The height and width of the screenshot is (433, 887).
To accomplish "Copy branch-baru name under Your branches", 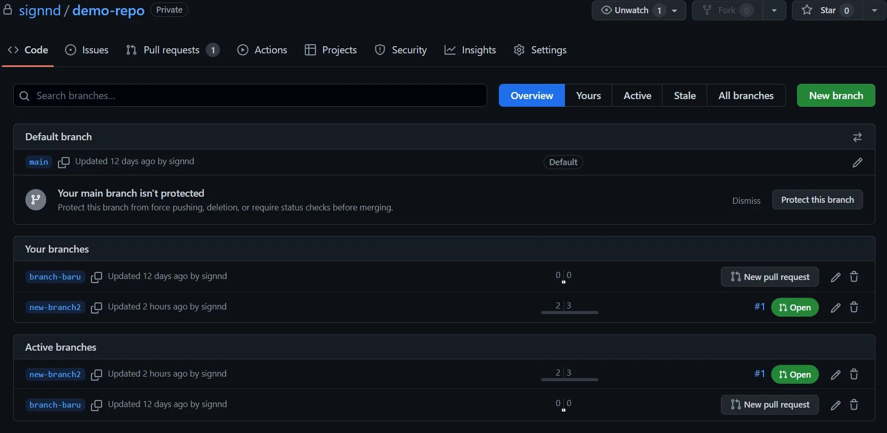I will pyautogui.click(x=97, y=277).
